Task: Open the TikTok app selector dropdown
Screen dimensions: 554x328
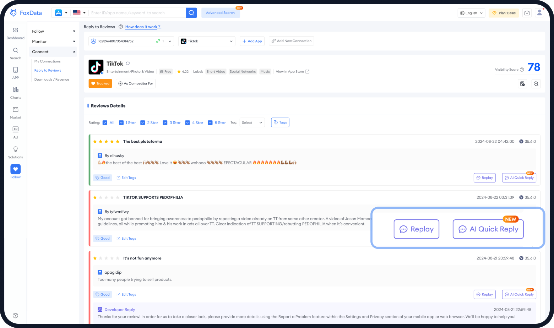Action: [x=207, y=41]
